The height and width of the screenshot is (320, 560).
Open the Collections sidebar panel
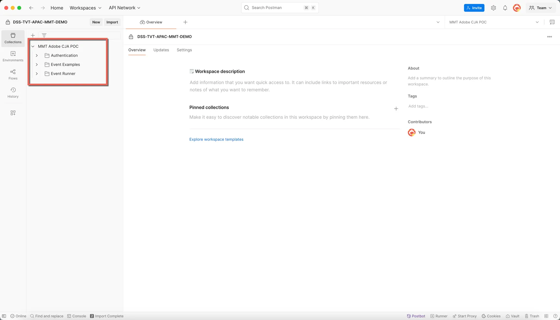(13, 38)
